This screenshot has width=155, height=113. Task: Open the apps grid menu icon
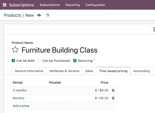click(x=5, y=5)
